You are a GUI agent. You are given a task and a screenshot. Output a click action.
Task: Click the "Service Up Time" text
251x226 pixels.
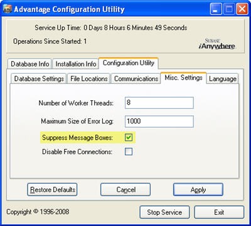tap(58, 28)
